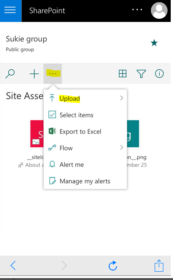The image size is (173, 280).
Task: Tap the browser share icon
Action: click(x=159, y=266)
